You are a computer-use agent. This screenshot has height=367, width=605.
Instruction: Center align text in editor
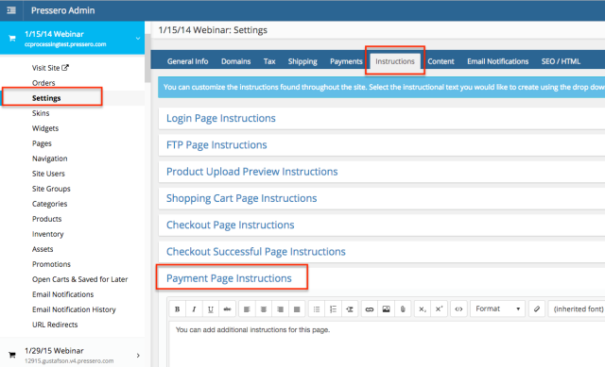[264, 309]
